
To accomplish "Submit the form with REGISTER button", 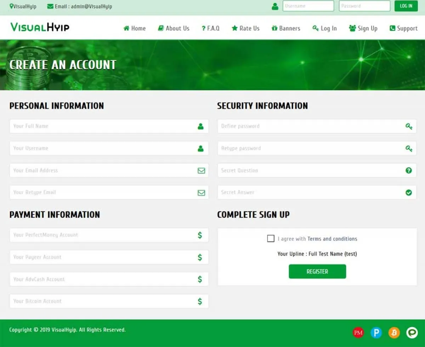I will point(317,272).
